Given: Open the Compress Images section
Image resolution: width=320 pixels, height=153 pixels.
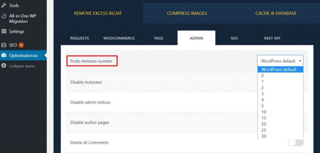Looking at the screenshot, I should click(187, 13).
